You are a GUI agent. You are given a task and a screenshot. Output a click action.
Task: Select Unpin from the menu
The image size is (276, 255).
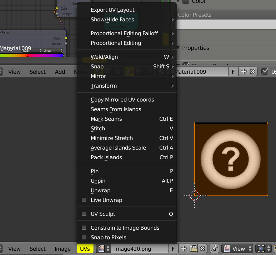point(127,181)
